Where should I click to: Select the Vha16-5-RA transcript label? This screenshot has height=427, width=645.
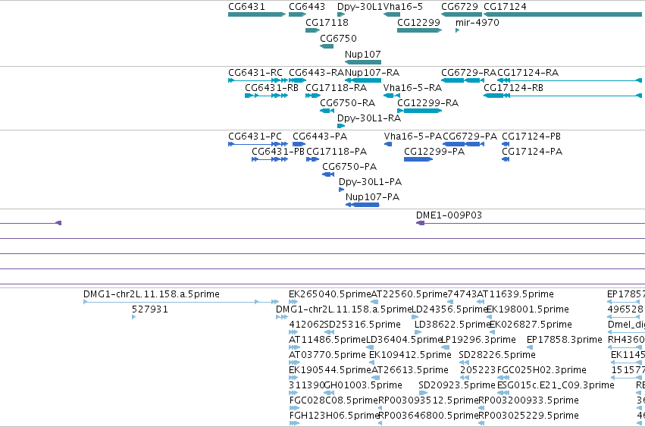coord(412,88)
